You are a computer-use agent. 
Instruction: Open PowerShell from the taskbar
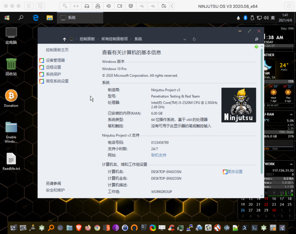pyautogui.click(x=246, y=228)
